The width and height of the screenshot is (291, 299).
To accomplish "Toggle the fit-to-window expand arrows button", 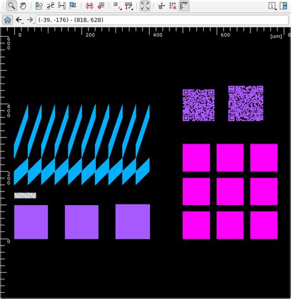I will [145, 6].
